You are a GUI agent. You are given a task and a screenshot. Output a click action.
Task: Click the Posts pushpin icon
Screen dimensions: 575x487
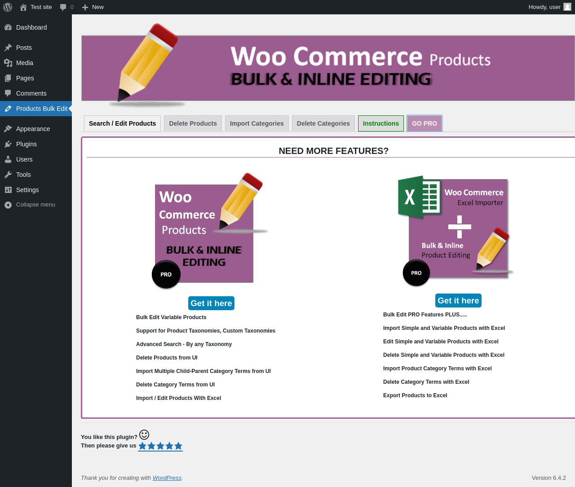click(x=8, y=48)
